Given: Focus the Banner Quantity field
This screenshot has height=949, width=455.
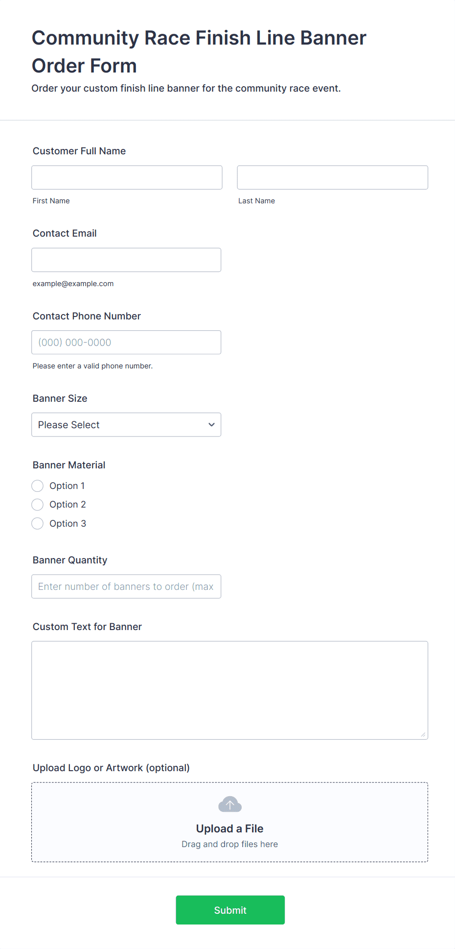Looking at the screenshot, I should click(126, 586).
